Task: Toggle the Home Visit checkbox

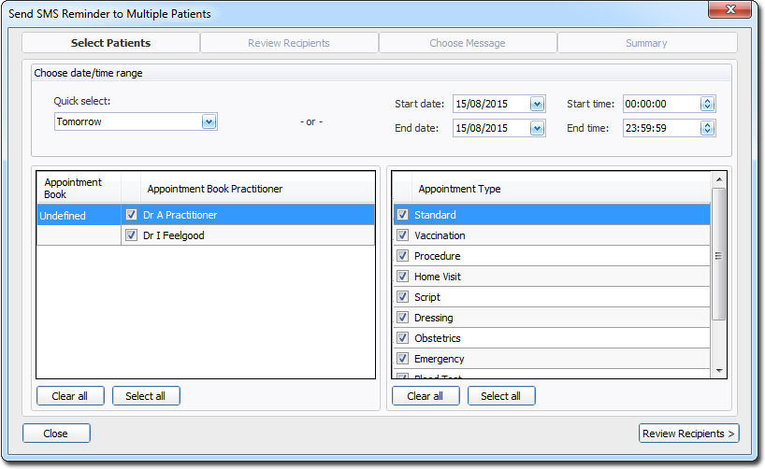Action: pos(402,277)
